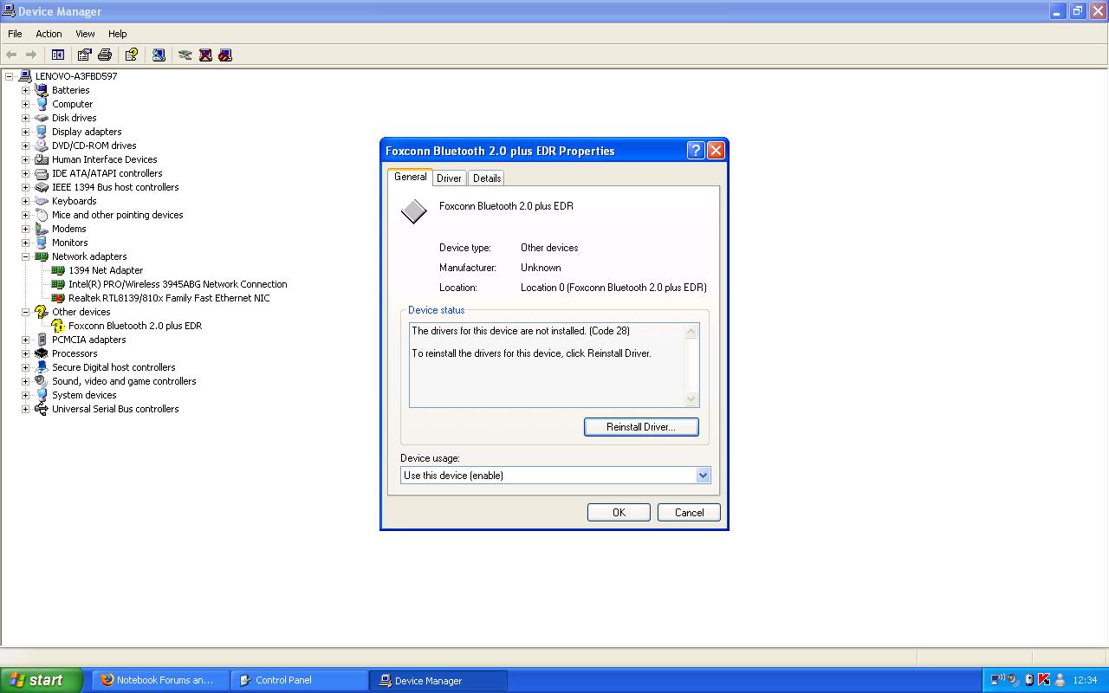The height and width of the screenshot is (693, 1109).
Task: Collapse the Network adapters category
Action: [x=25, y=256]
